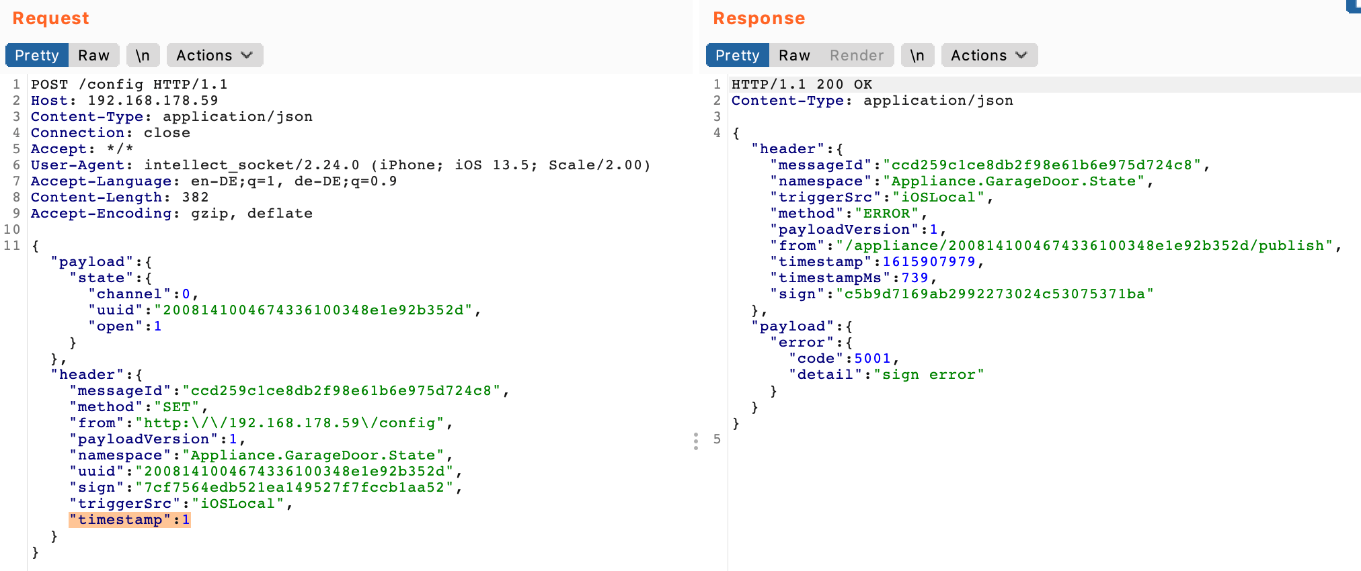
Task: Click the 'Content-Length: 382' header line
Action: [120, 197]
